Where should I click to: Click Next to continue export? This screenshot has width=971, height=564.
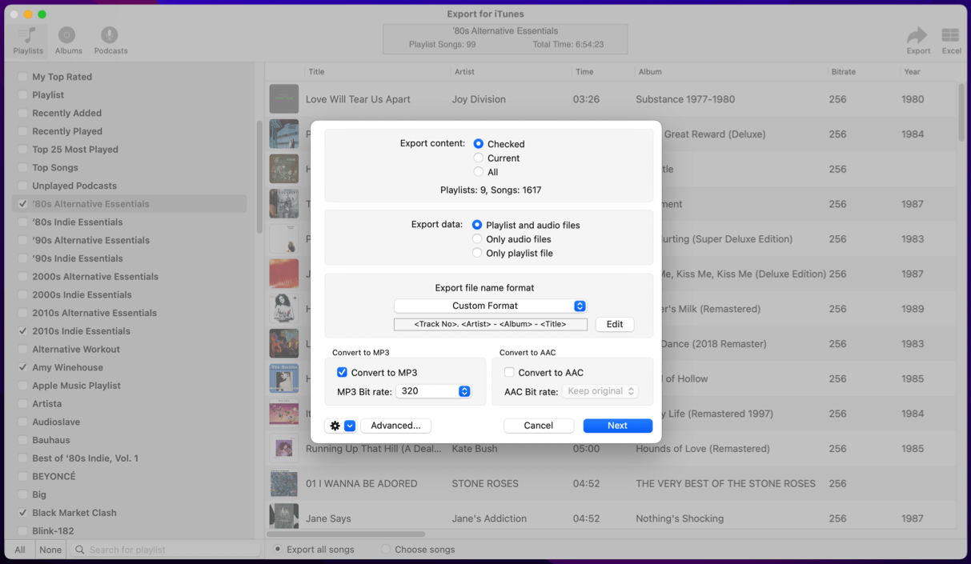coord(617,426)
